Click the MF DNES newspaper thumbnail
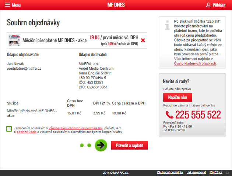This screenshot has width=232, height=176. (14, 40)
